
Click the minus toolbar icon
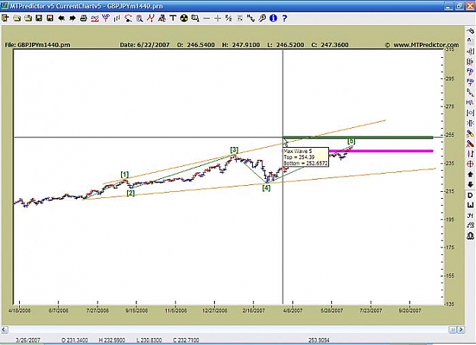click(x=206, y=18)
